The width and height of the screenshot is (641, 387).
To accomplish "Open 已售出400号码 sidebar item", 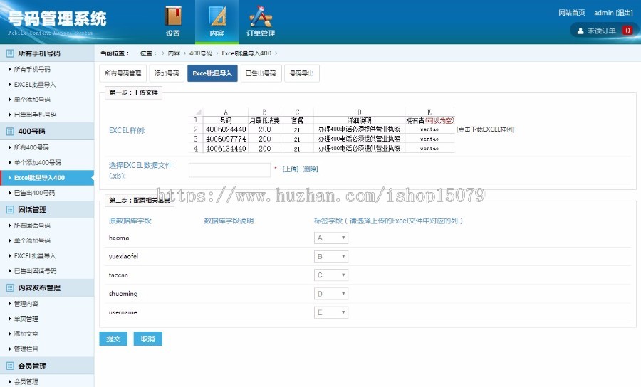I will tap(34, 193).
